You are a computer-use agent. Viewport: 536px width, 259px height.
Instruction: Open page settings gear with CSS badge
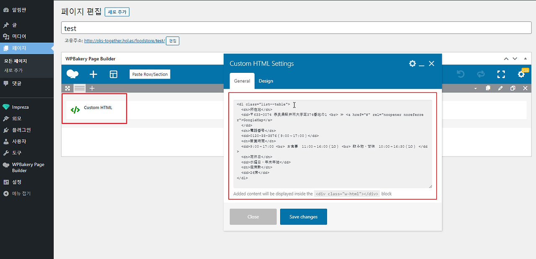(521, 74)
